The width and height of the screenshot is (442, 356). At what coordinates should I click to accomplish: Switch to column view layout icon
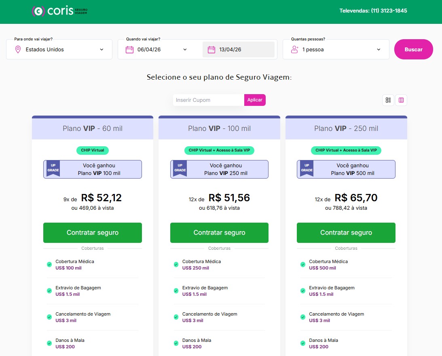tap(401, 100)
